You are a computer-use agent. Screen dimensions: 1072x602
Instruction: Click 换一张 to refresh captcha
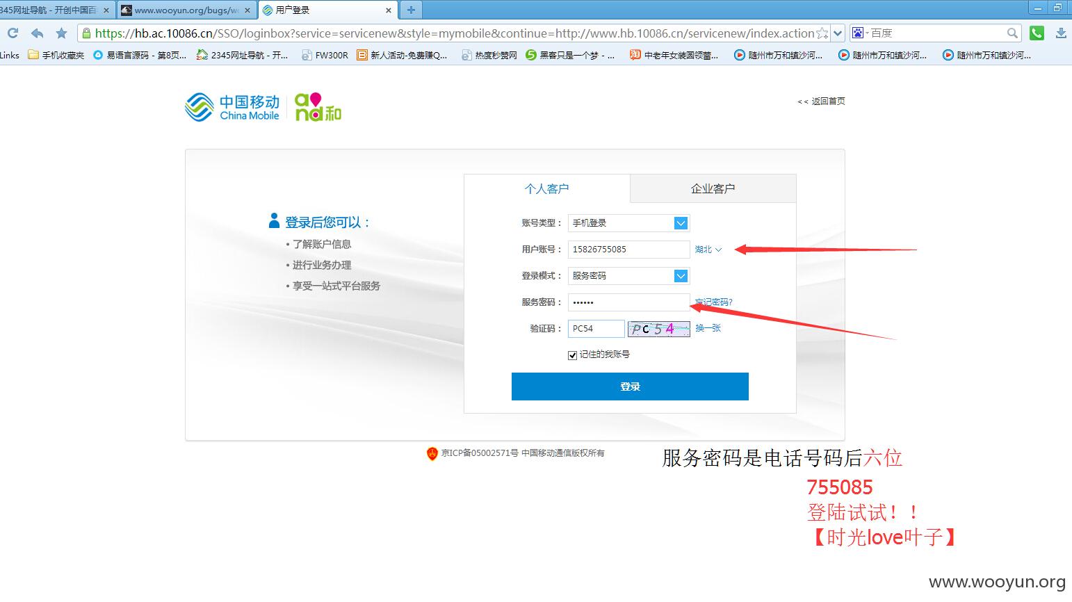tap(708, 328)
